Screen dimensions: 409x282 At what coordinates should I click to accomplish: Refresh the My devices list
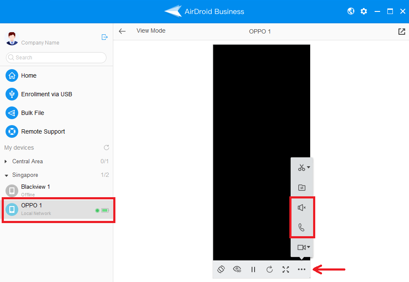pos(106,148)
